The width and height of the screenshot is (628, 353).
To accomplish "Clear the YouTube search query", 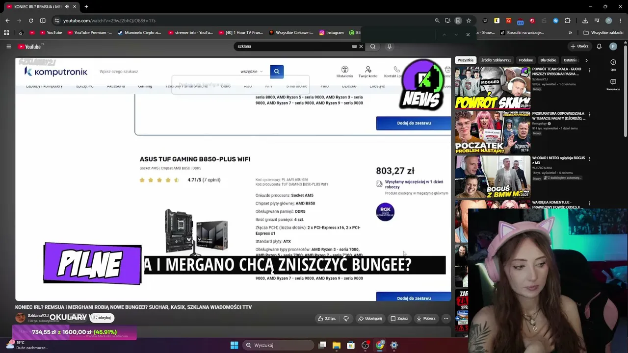I will [361, 47].
